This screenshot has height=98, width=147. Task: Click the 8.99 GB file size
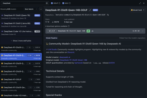[136, 31]
